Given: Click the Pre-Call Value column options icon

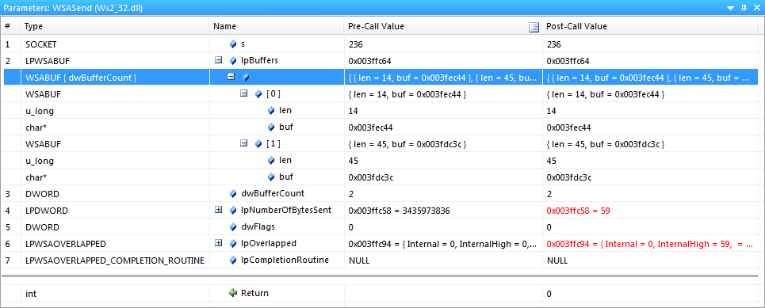Looking at the screenshot, I should pos(534,27).
